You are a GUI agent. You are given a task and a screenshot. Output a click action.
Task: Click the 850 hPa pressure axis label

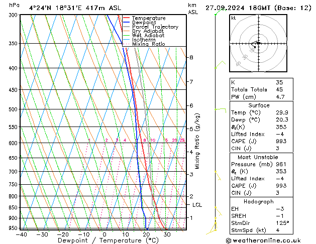pos(13,207)
